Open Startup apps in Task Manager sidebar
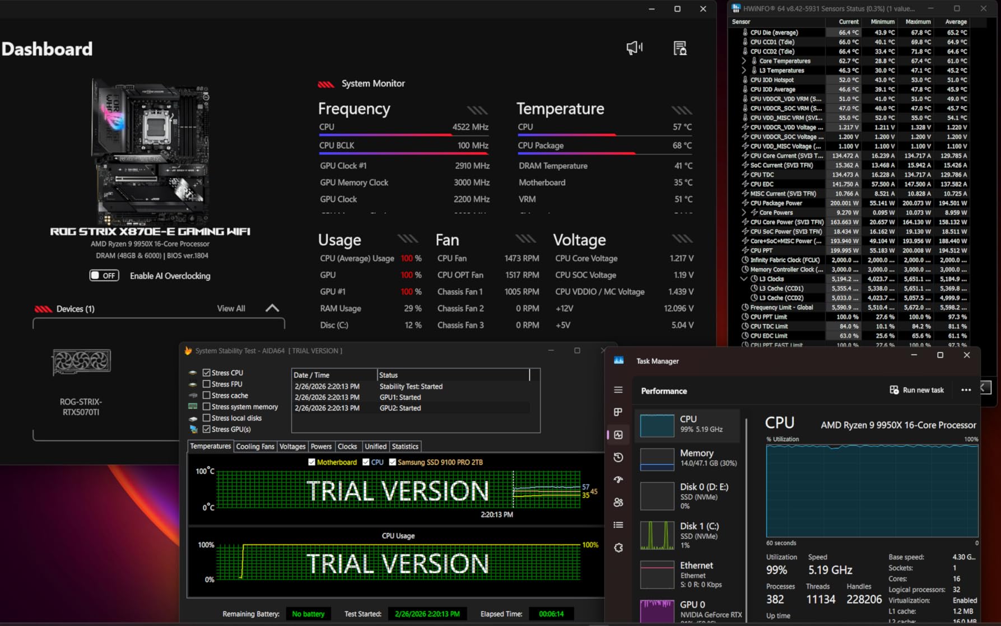The image size is (1001, 626). click(618, 480)
